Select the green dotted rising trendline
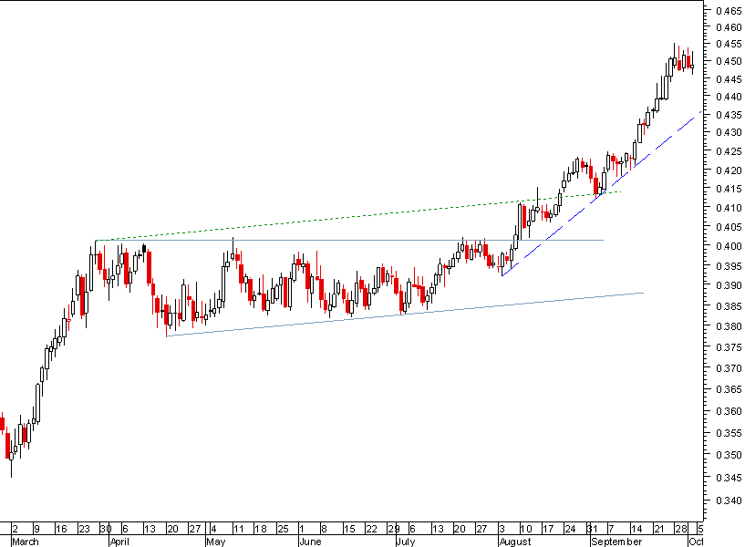The image size is (745, 547). 358,216
